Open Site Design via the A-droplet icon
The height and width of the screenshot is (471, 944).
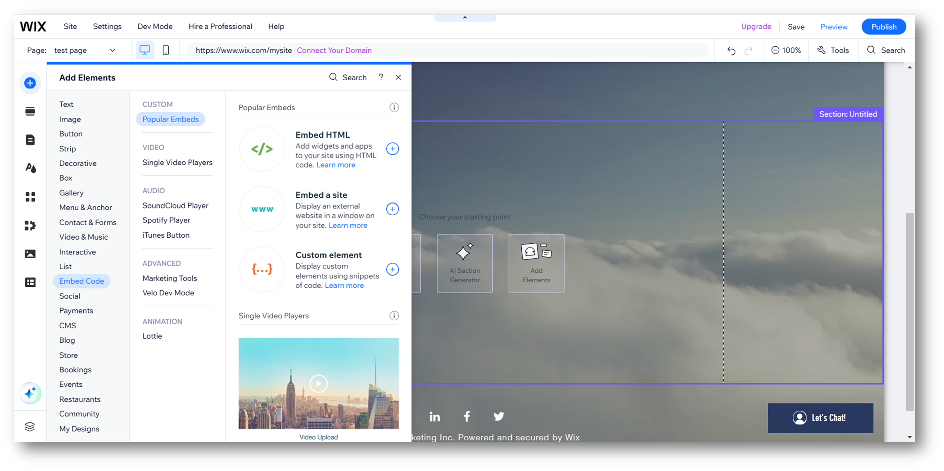(30, 168)
